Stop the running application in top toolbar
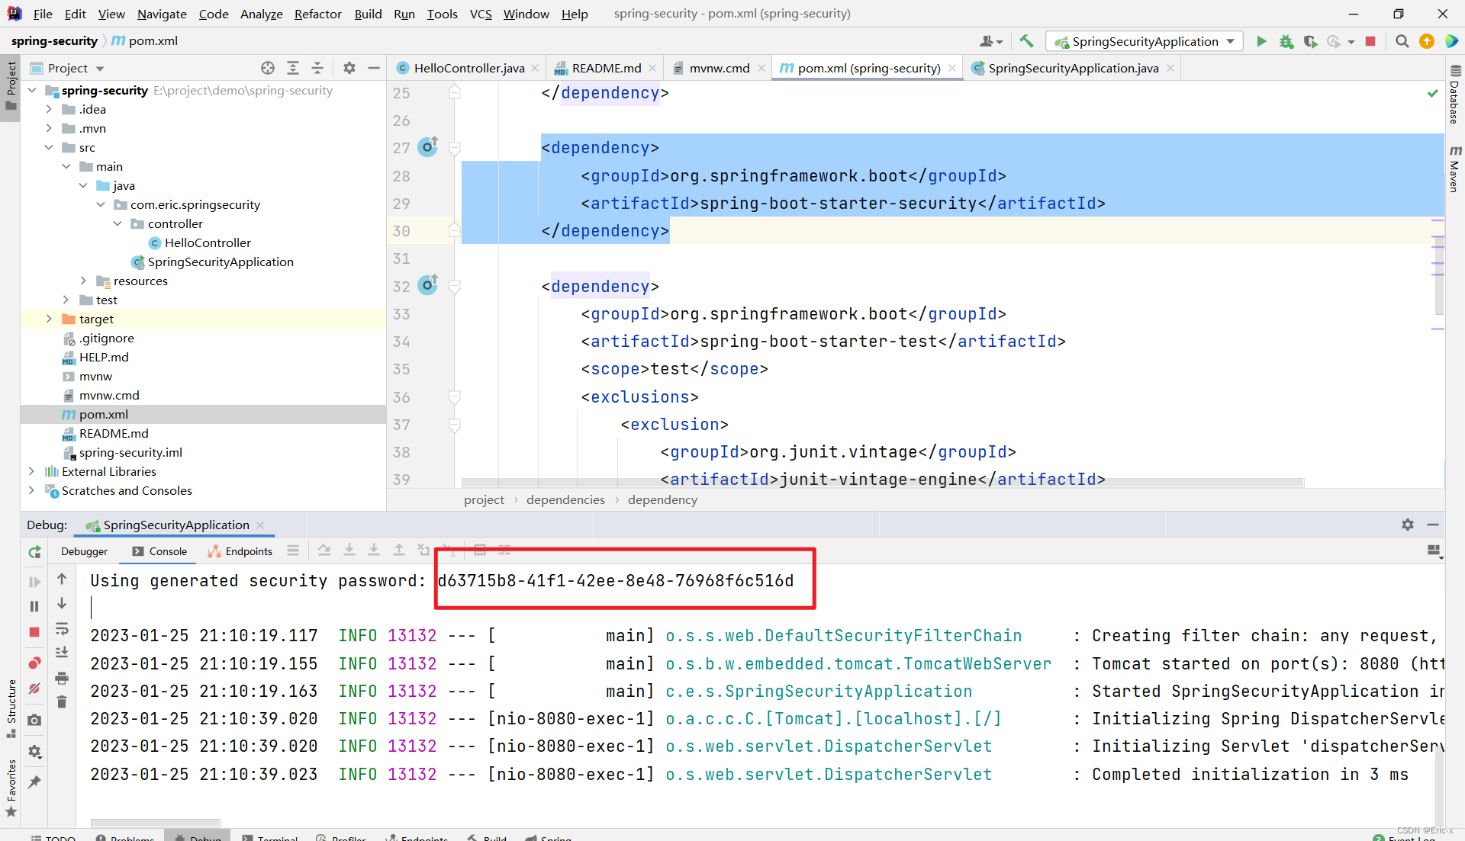This screenshot has height=841, width=1465. tap(1370, 41)
